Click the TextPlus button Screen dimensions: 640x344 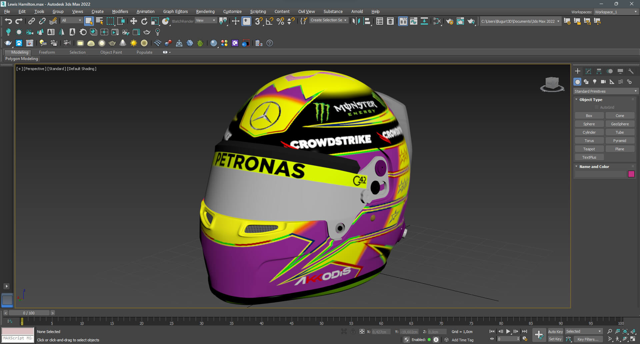pos(589,157)
